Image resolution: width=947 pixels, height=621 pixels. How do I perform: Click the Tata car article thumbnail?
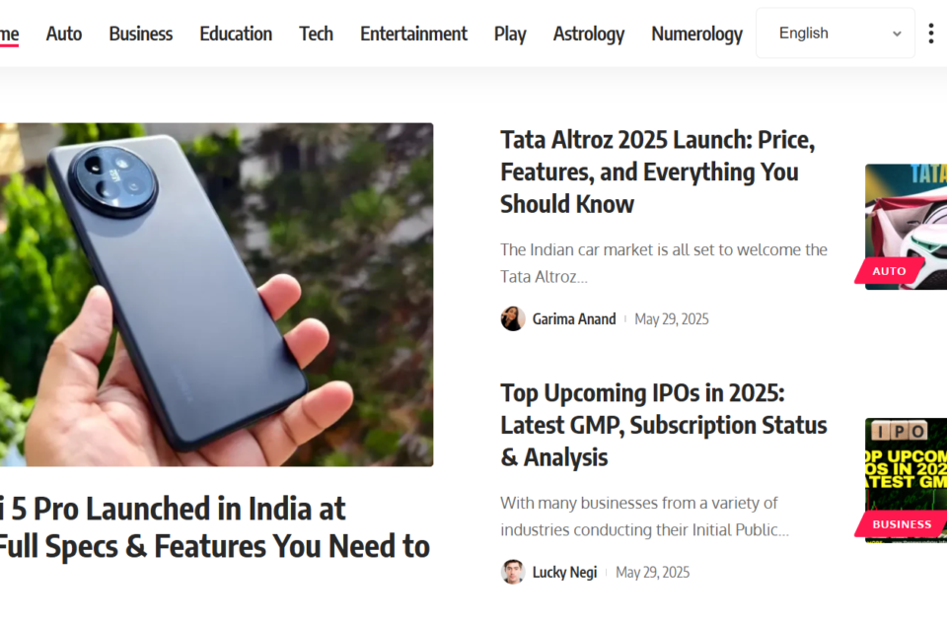coord(906,227)
